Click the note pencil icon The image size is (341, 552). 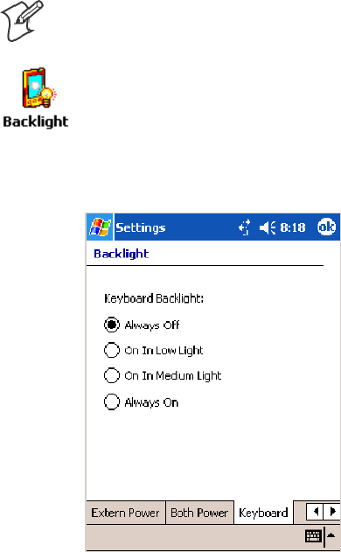click(x=22, y=21)
